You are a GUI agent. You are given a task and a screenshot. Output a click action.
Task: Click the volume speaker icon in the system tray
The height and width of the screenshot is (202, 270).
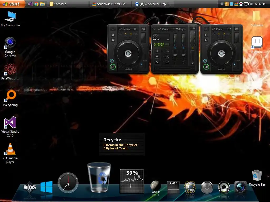pos(250,4)
